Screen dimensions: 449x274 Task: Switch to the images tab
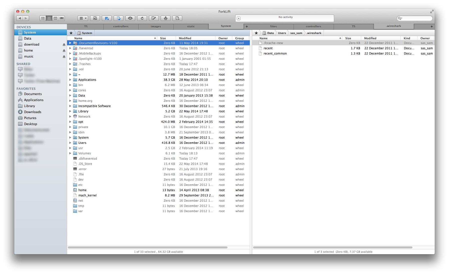[x=156, y=27]
